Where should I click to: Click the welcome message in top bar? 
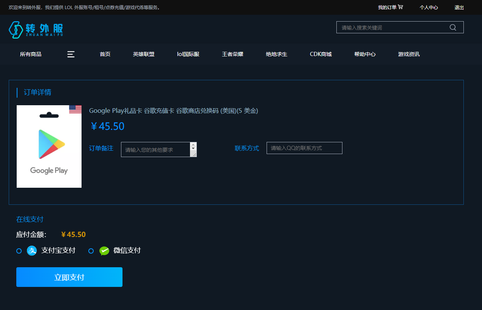tap(85, 7)
